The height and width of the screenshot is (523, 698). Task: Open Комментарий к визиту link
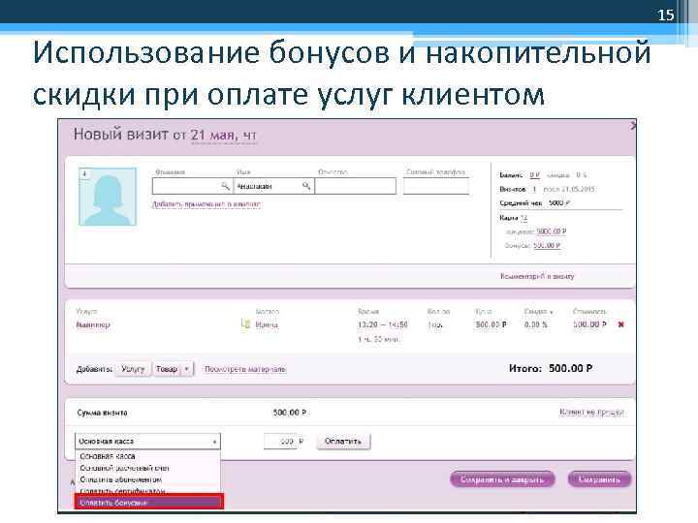click(x=537, y=276)
